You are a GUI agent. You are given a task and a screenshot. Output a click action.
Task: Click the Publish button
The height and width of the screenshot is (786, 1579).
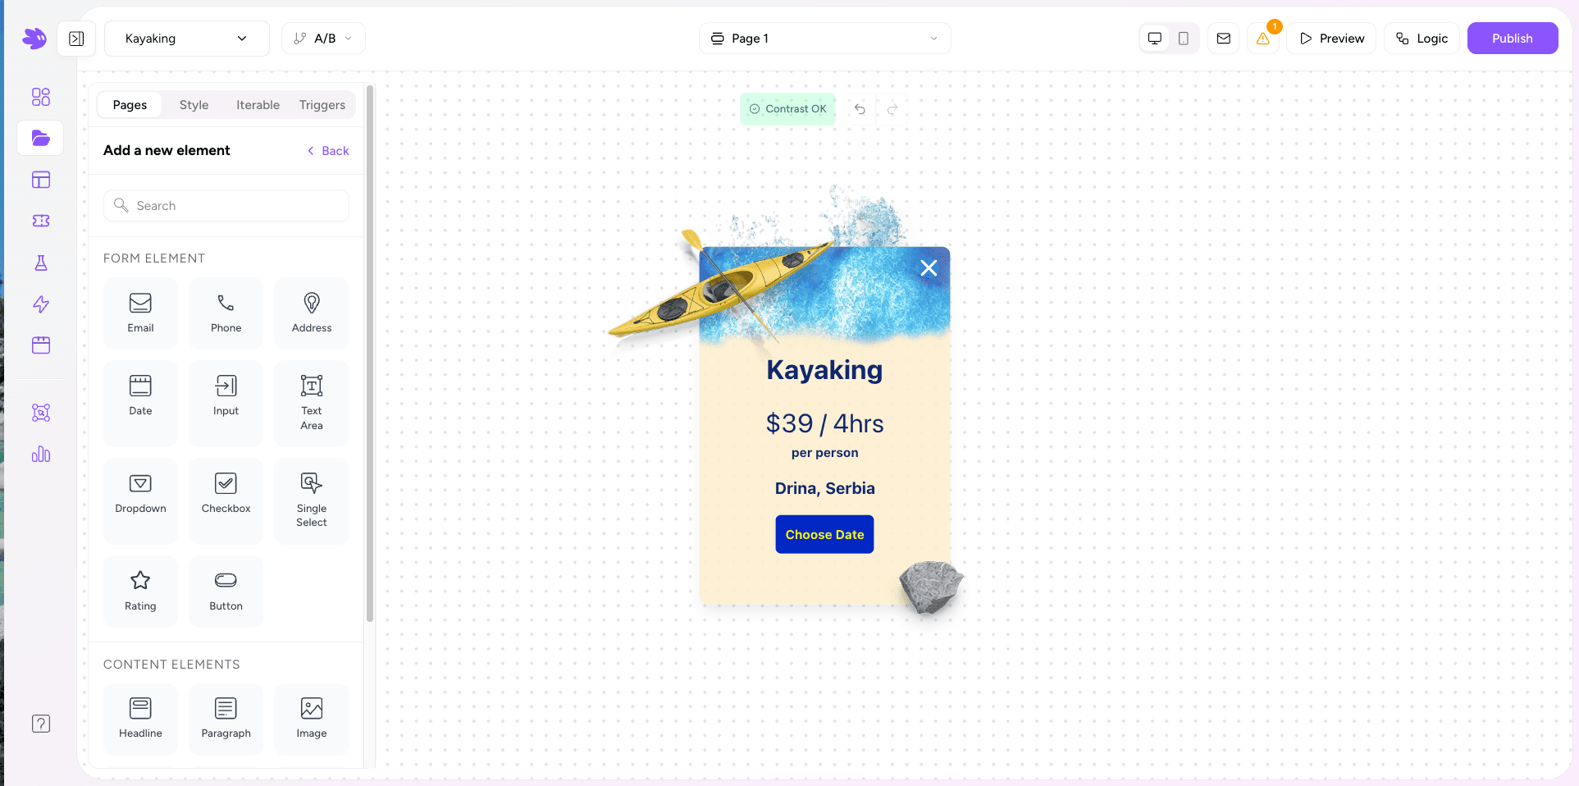[x=1513, y=39]
